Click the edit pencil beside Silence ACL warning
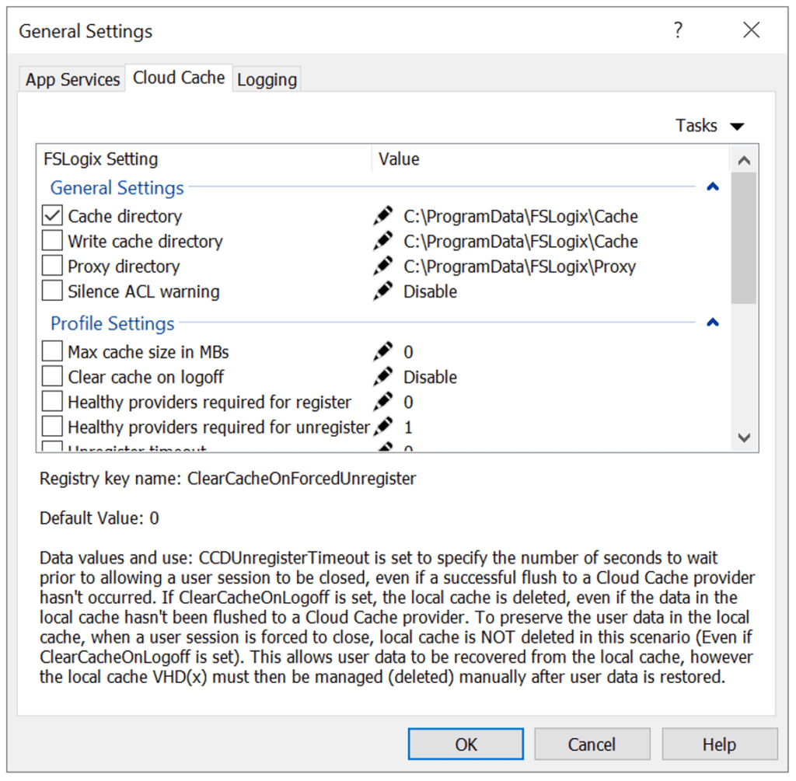Screen dimensions: 796x781 (x=382, y=291)
